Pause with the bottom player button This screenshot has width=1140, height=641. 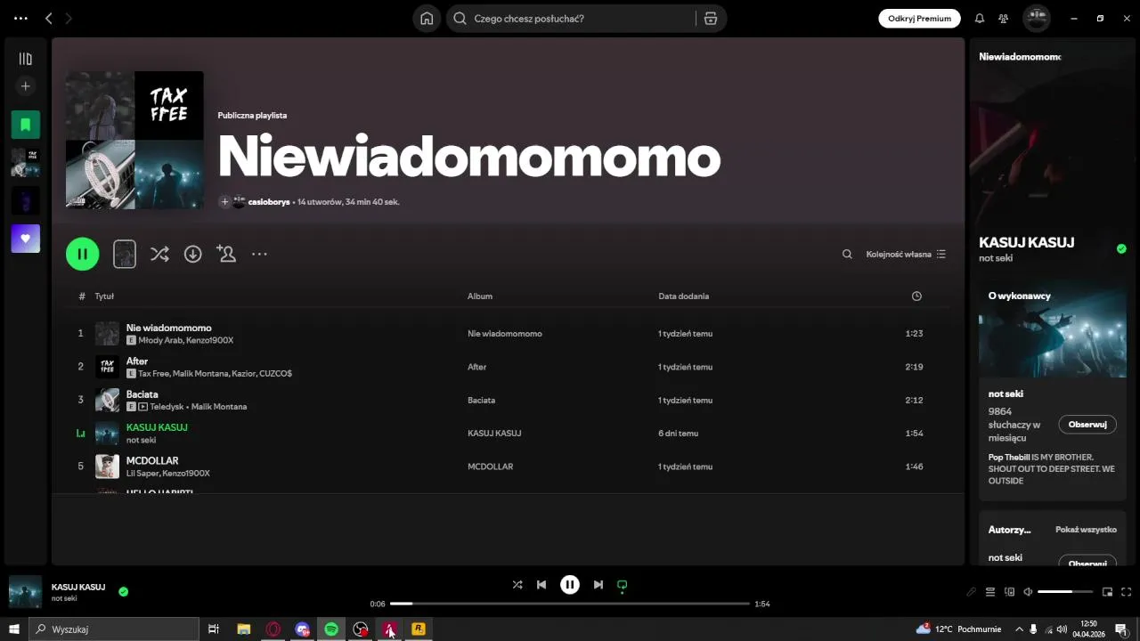coord(570,585)
